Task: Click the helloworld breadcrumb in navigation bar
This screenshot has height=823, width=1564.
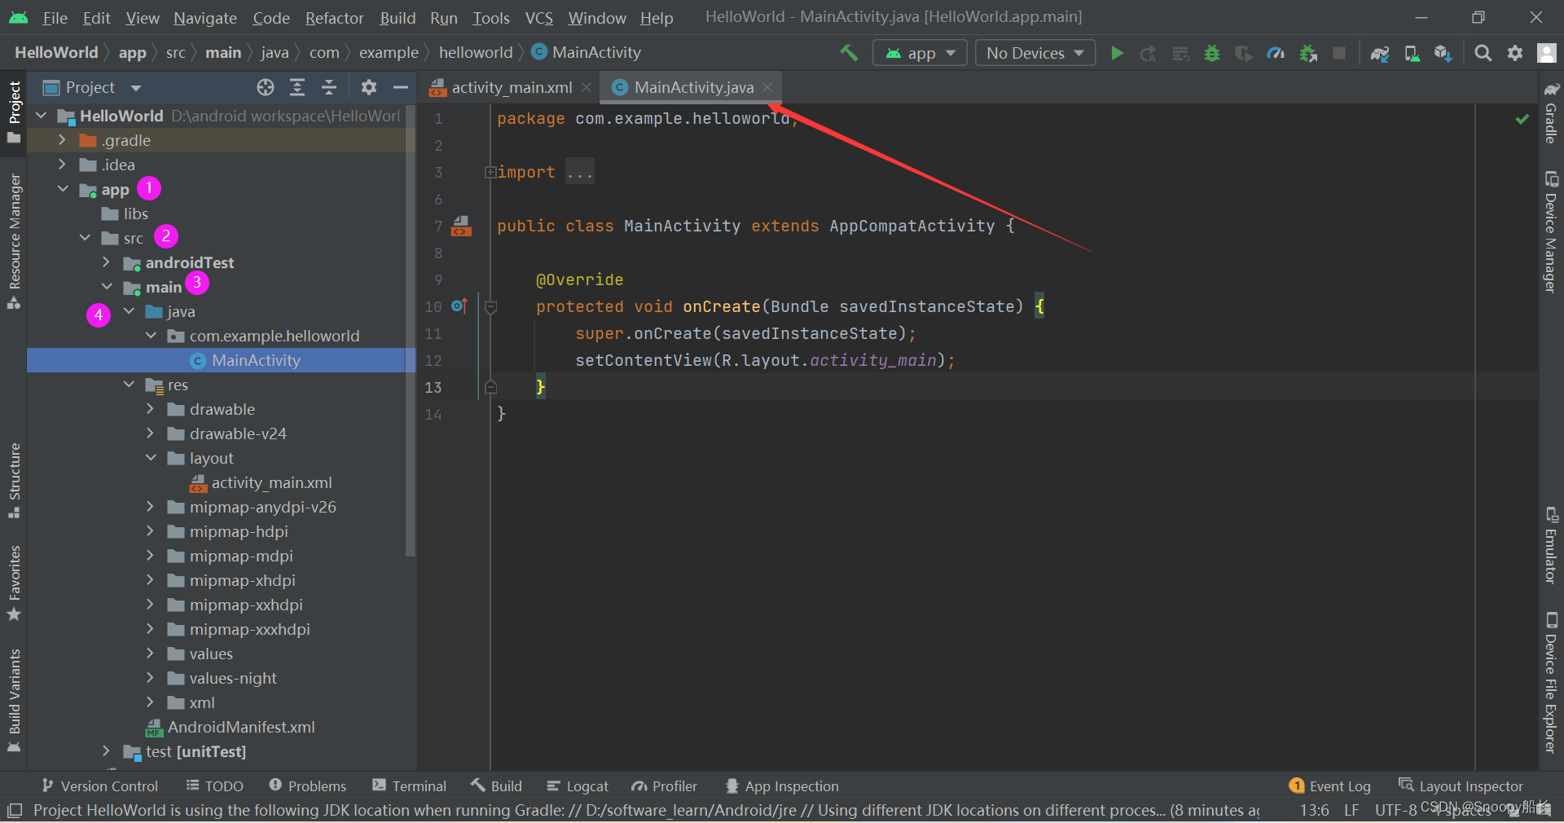Action: coord(476,53)
